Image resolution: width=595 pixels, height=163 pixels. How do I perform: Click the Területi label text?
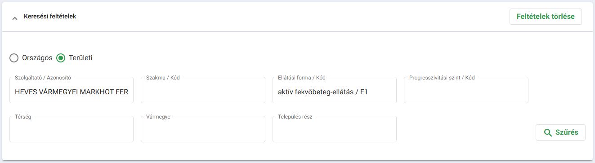click(x=81, y=58)
